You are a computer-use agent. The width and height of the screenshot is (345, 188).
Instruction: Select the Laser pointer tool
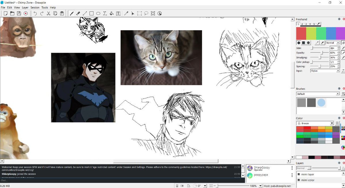point(133,13)
